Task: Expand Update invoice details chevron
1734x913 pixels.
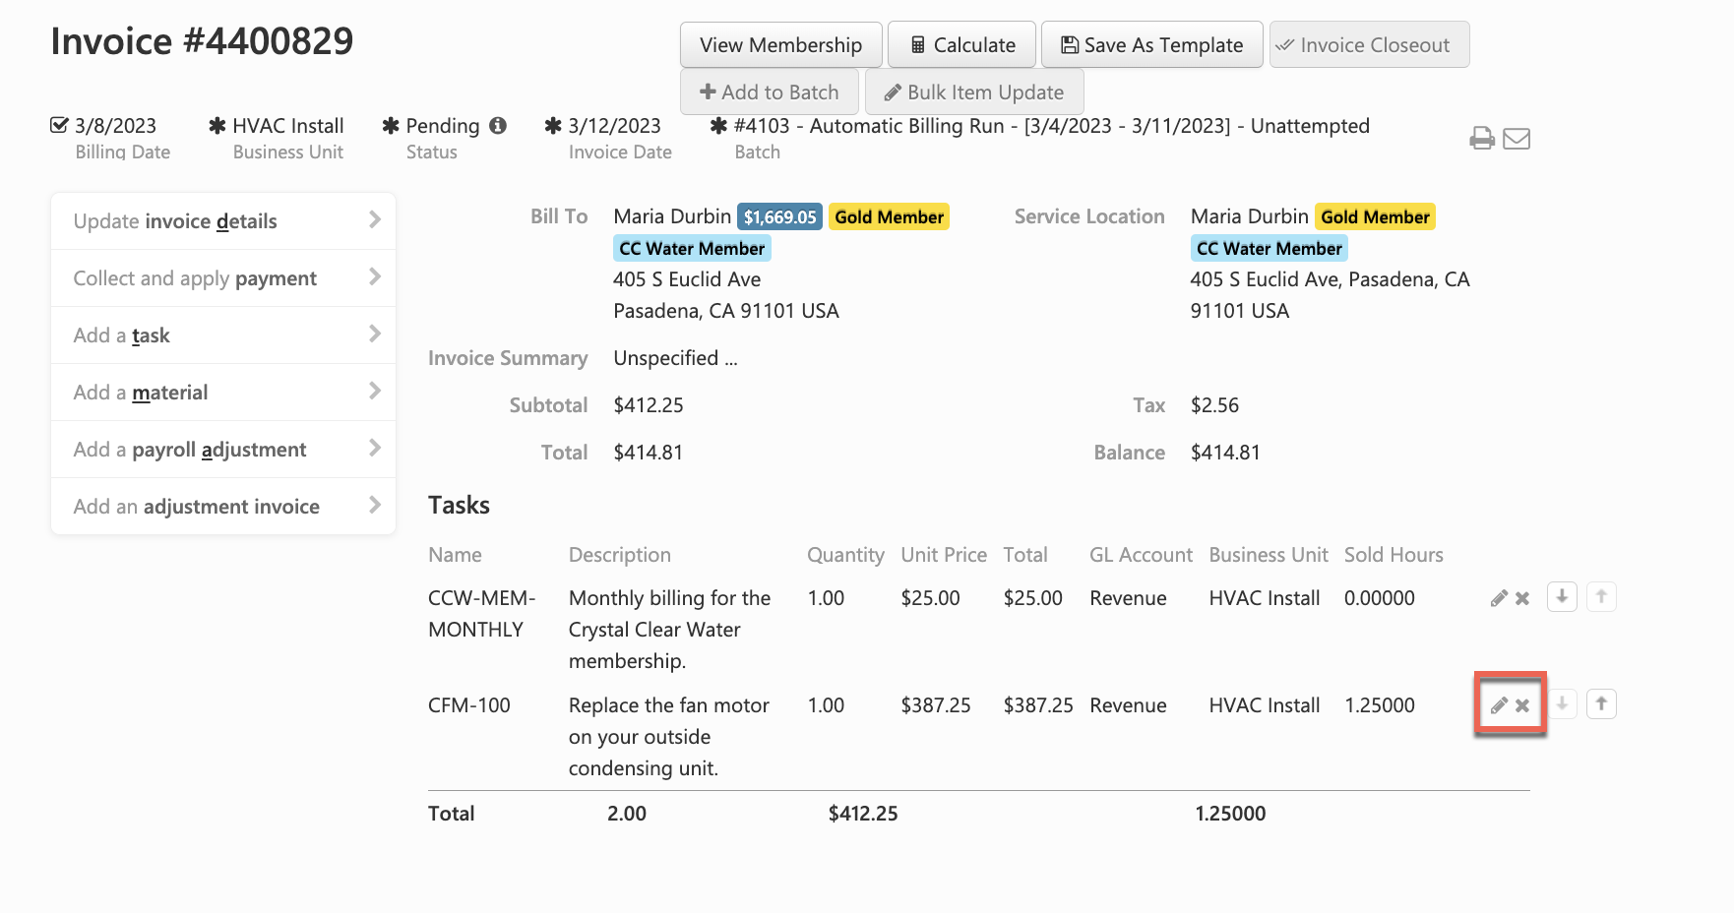Action: [x=375, y=220]
